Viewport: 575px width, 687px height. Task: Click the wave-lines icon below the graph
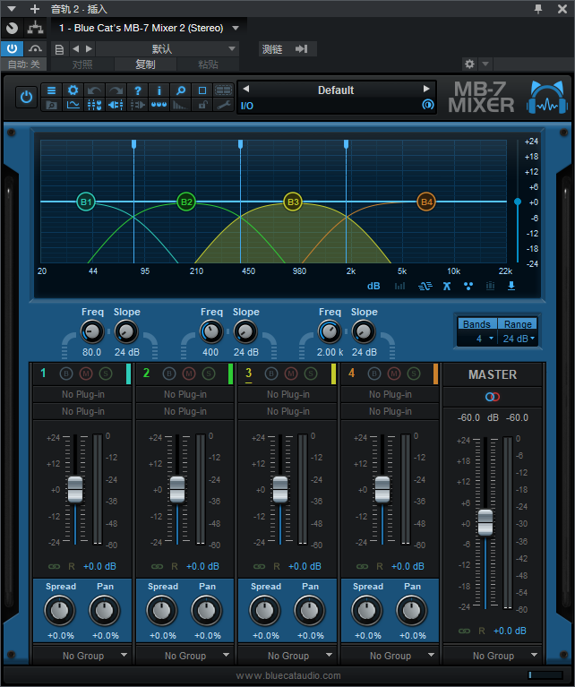pos(425,286)
